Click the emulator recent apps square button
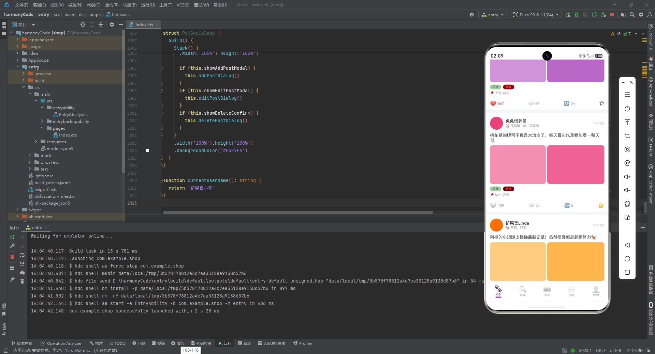Image resolution: width=655 pixels, height=354 pixels. [x=627, y=272]
